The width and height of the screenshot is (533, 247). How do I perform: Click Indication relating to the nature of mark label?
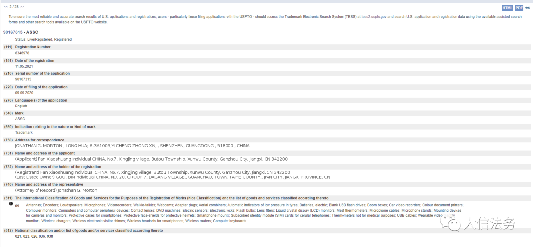click(55, 127)
